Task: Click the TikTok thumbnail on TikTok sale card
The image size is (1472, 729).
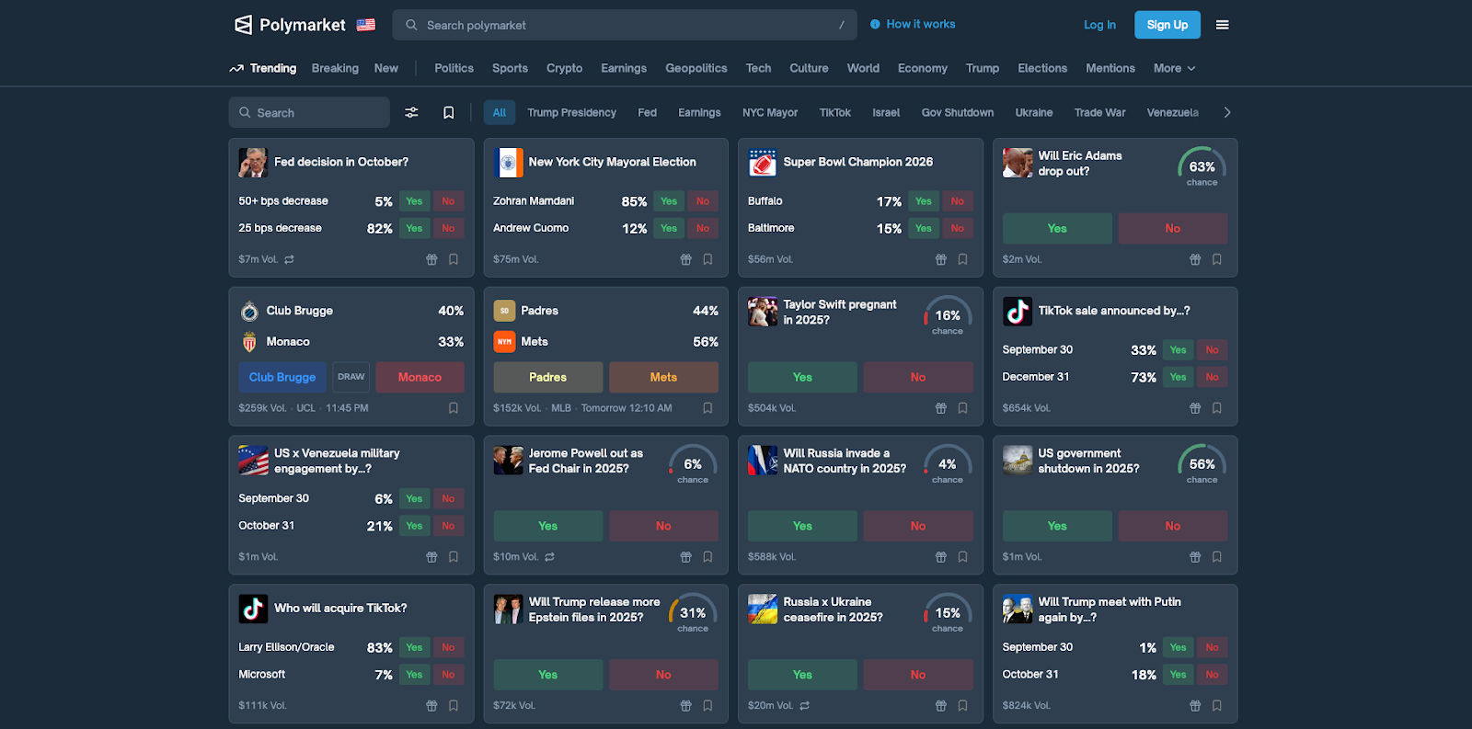Action: pyautogui.click(x=1018, y=312)
